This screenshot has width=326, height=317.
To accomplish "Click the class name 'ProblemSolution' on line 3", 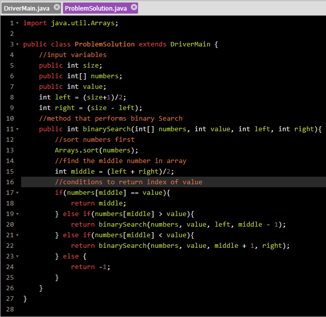I will point(105,44).
